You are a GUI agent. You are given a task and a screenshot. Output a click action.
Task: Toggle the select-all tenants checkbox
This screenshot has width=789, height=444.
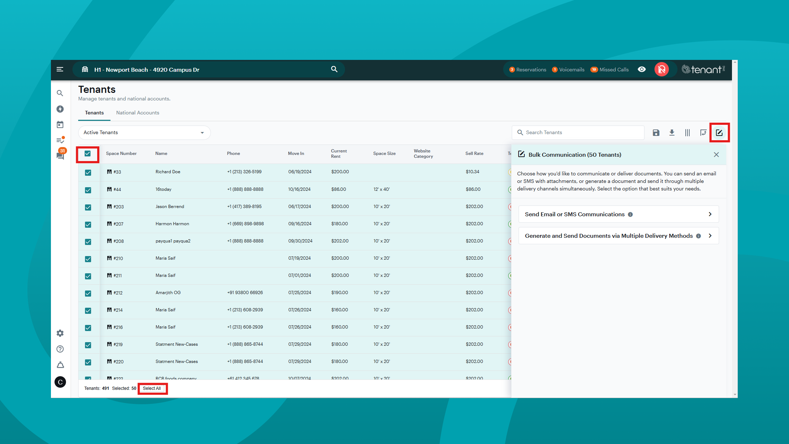(x=88, y=153)
